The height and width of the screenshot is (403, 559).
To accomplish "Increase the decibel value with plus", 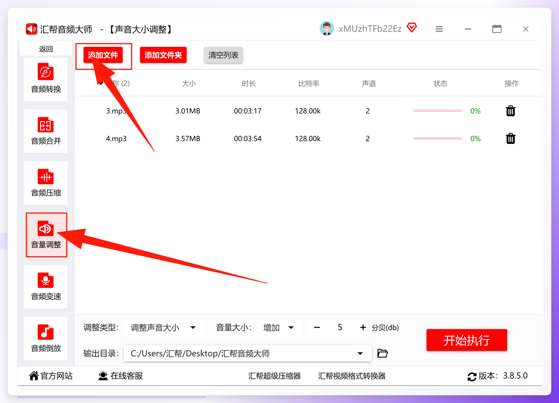I will [363, 328].
